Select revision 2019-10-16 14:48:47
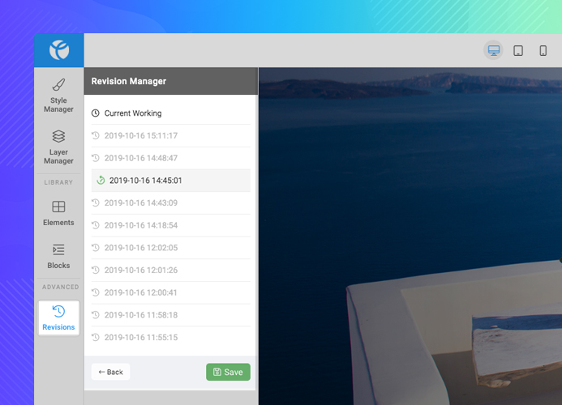Image resolution: width=562 pixels, height=405 pixels. [140, 158]
